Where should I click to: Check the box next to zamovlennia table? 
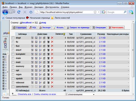[13, 87]
